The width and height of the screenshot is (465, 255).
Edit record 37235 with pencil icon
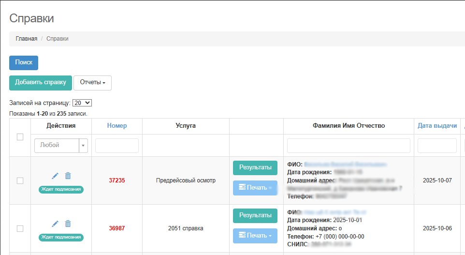(55, 176)
